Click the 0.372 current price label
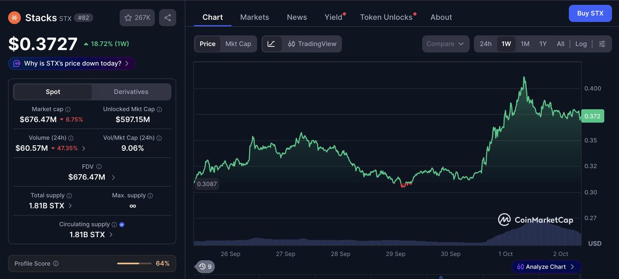 coord(592,116)
